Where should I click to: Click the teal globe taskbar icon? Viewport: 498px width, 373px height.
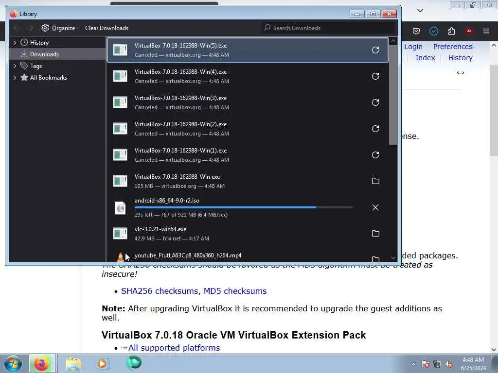click(133, 363)
